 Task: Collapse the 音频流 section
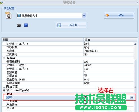coord(4,58)
